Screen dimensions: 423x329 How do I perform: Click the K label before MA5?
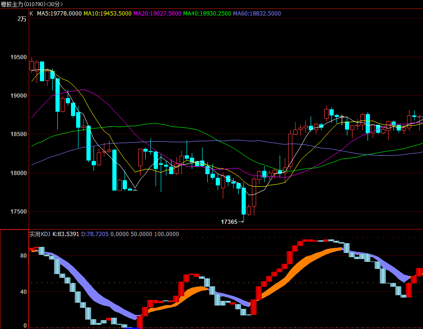(31, 14)
